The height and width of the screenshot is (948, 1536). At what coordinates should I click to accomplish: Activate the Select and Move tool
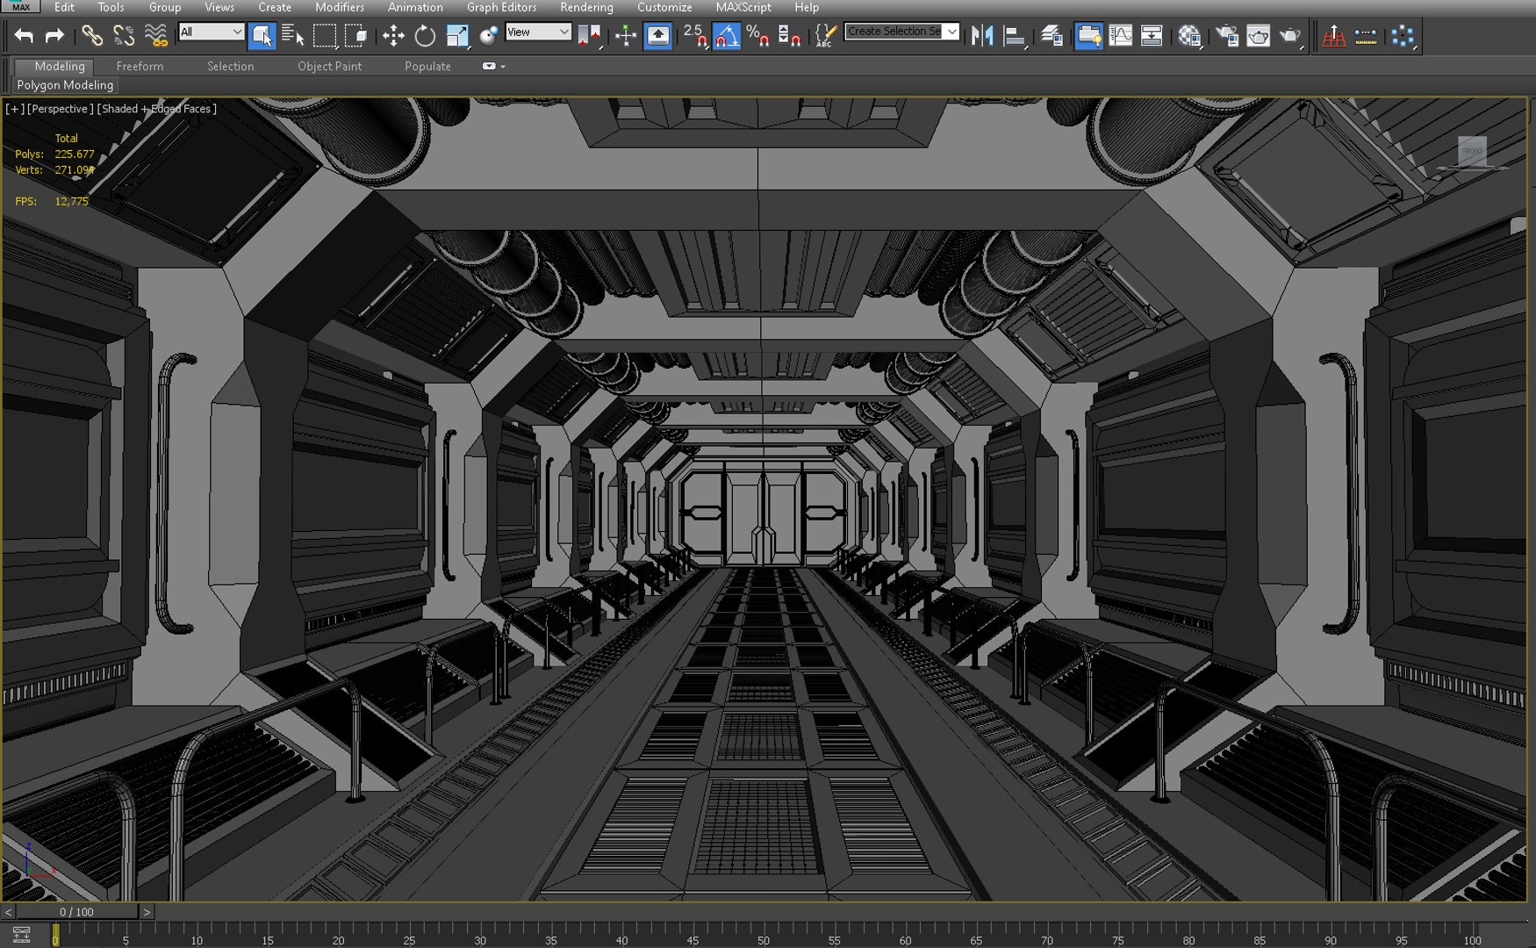pyautogui.click(x=392, y=36)
